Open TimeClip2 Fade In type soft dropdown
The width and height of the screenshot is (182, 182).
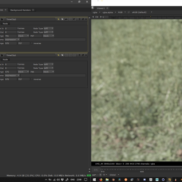tap(48, 28)
